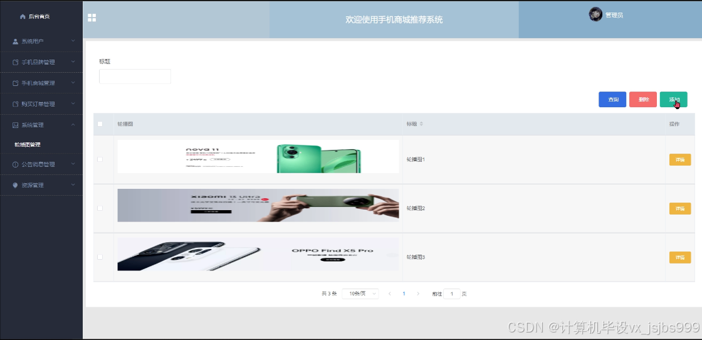The height and width of the screenshot is (340, 702).
Task: Go to previous page arrow
Action: click(389, 294)
